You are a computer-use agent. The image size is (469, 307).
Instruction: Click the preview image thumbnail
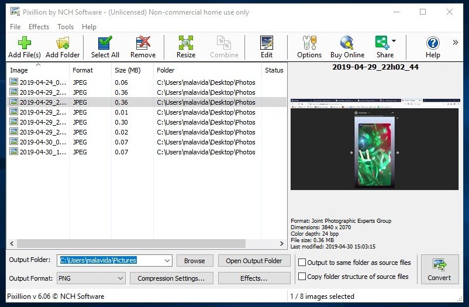point(374,144)
